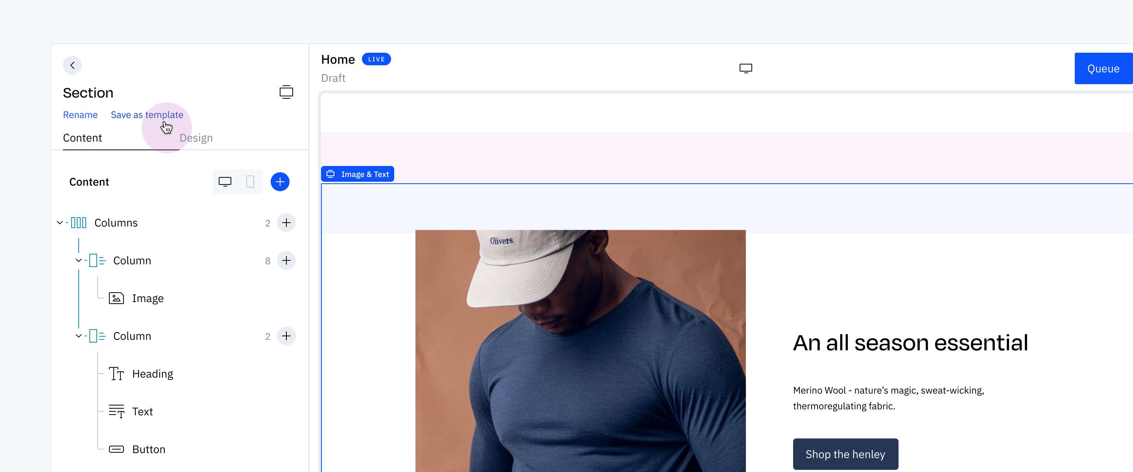Image resolution: width=1133 pixels, height=472 pixels.
Task: Click the section layout icon beside Section title
Action: [x=286, y=92]
